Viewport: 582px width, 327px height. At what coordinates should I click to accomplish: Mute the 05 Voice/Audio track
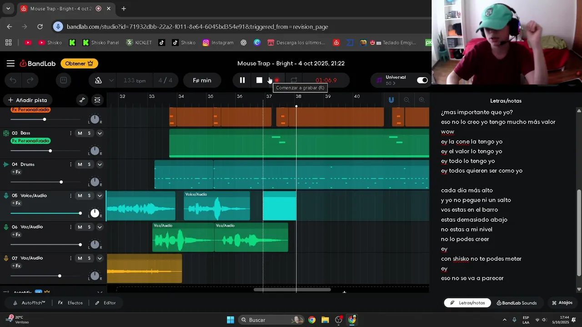(x=80, y=196)
